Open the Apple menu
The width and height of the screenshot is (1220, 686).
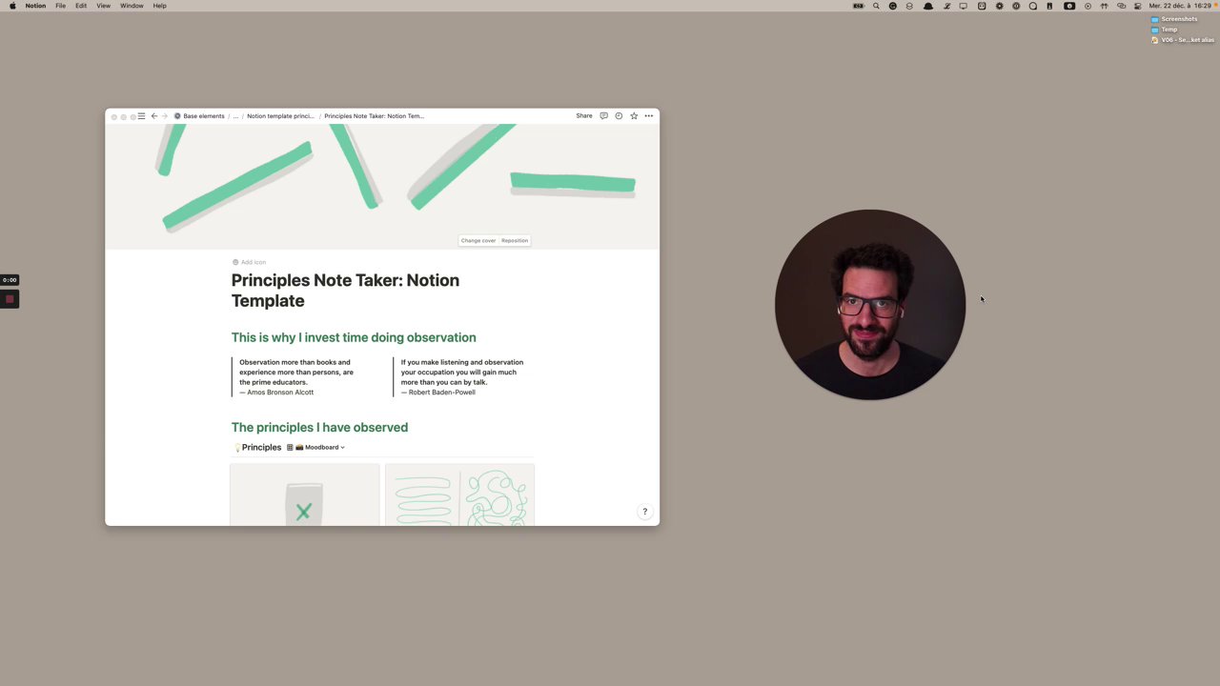click(12, 6)
